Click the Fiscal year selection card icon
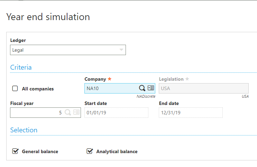Screen dimensions: 257x167 [76, 112]
